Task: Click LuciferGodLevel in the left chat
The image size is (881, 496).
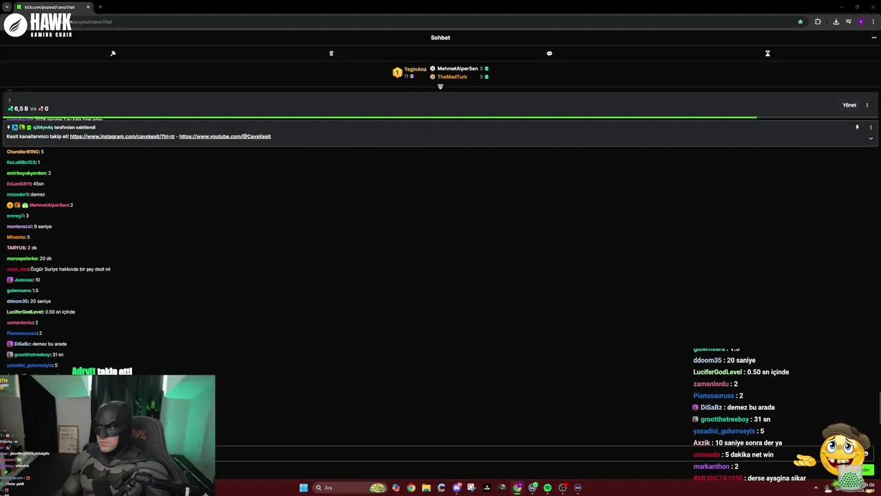Action: (x=25, y=312)
